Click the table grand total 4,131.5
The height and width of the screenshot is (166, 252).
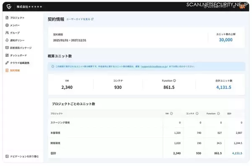[237, 153]
